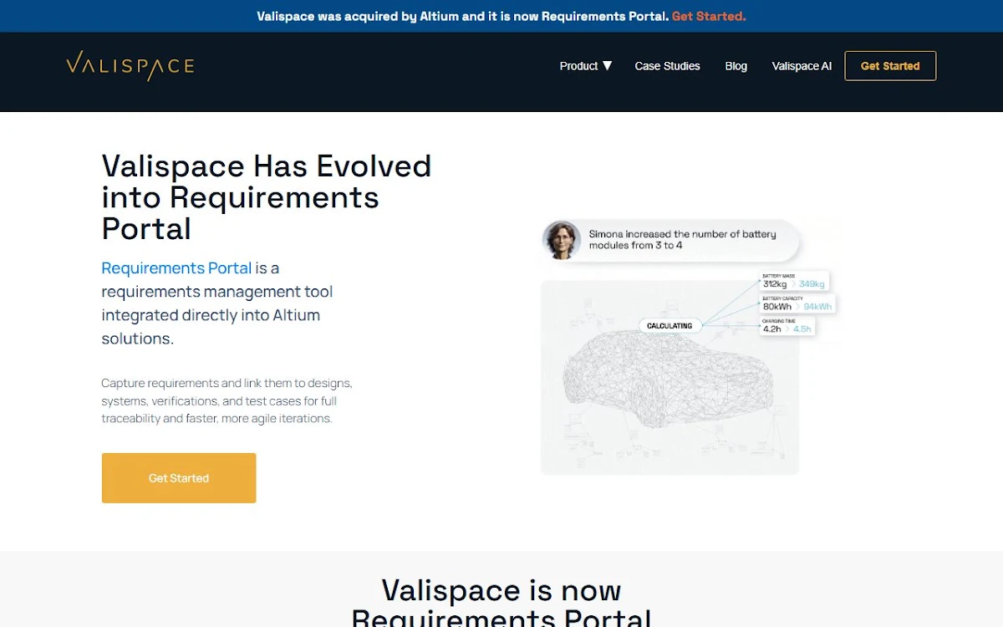
Task: Go to the Blog page
Action: pos(736,66)
